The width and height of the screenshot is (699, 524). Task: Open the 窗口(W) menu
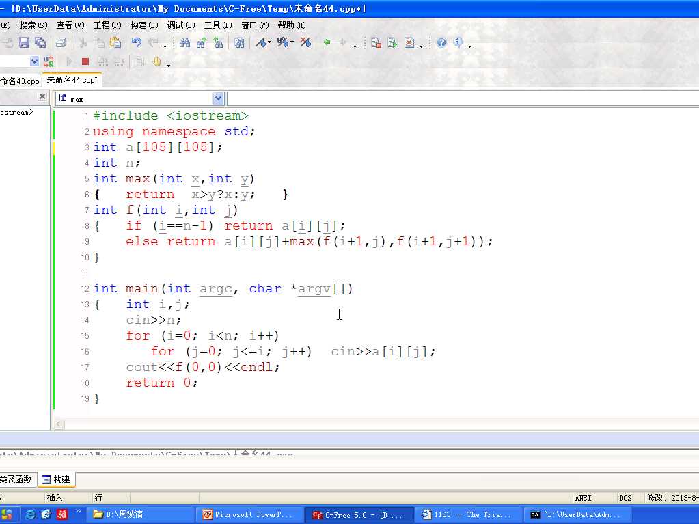click(x=255, y=25)
